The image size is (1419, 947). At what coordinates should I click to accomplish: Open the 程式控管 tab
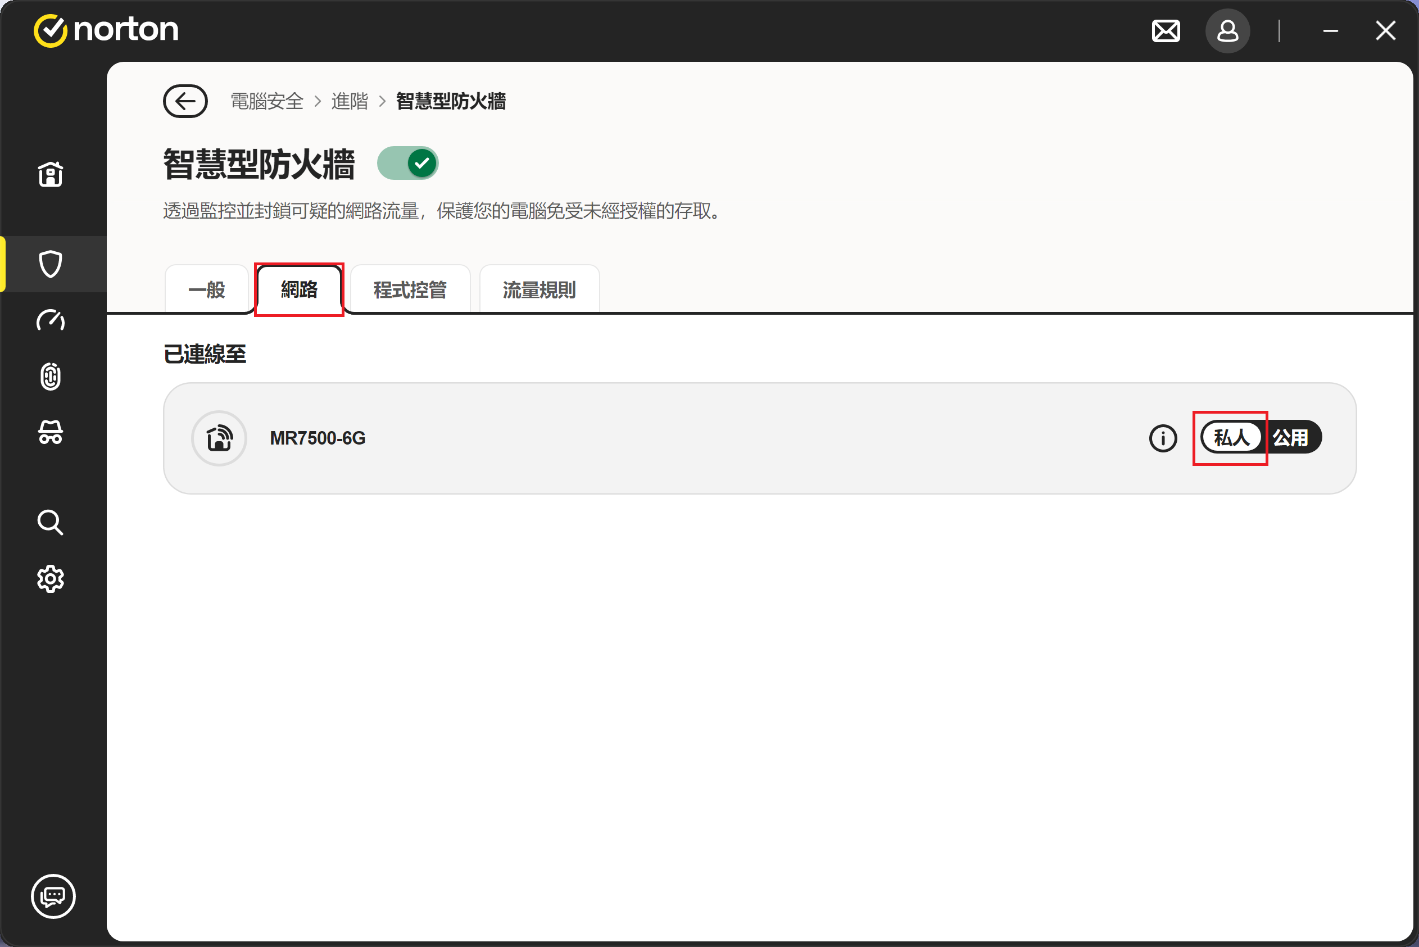(x=410, y=290)
